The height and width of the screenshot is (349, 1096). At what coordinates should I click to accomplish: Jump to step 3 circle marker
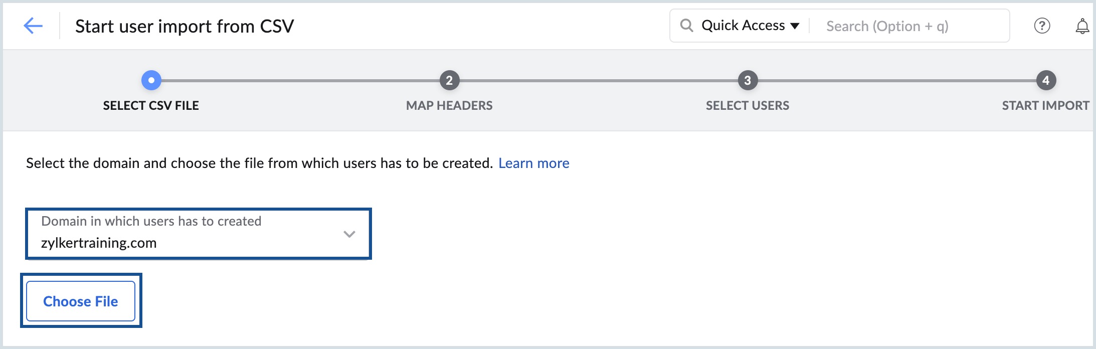point(748,80)
